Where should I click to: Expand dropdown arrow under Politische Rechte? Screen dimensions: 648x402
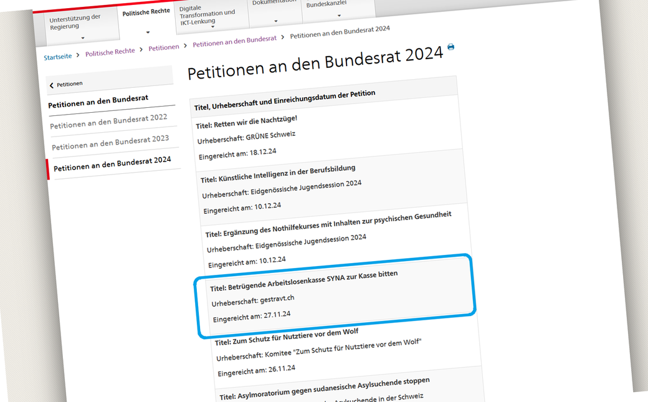coord(148,32)
